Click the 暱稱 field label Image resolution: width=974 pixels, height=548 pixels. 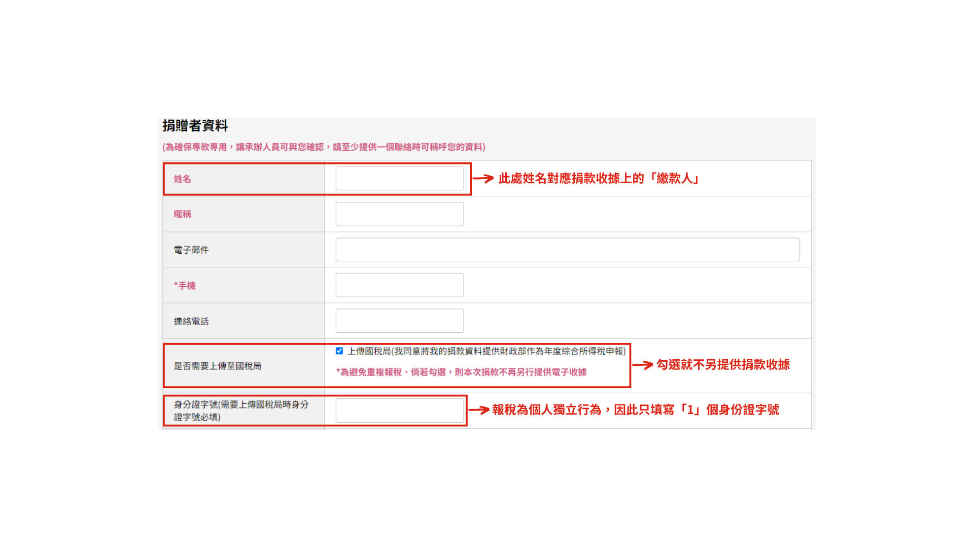coord(182,214)
